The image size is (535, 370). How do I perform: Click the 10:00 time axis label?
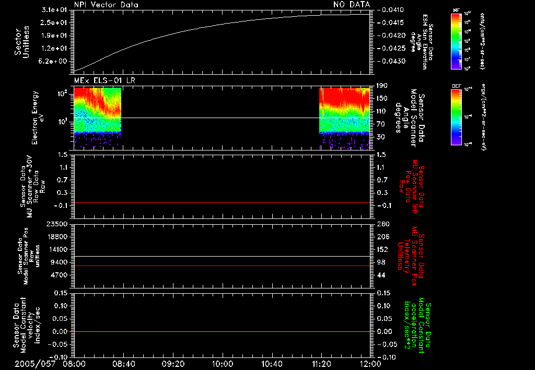tap(223, 364)
